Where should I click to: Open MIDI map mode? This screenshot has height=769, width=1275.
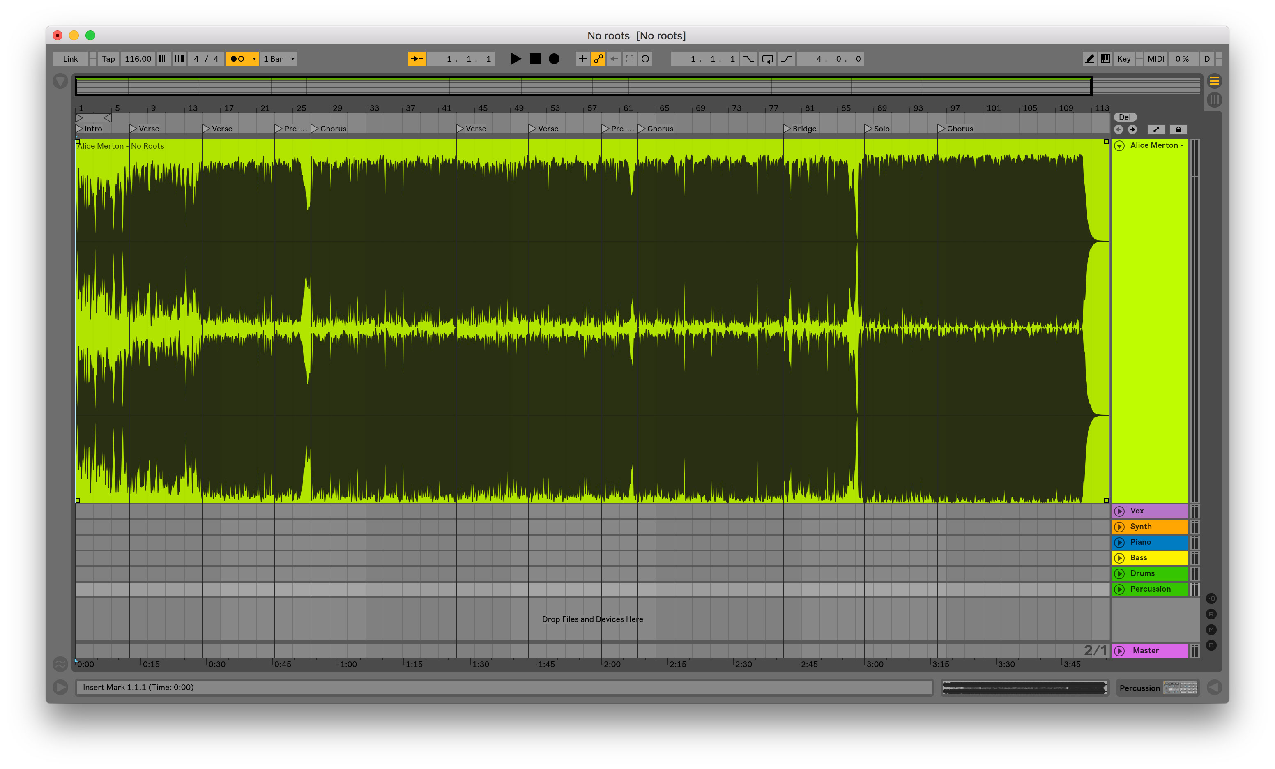1156,59
